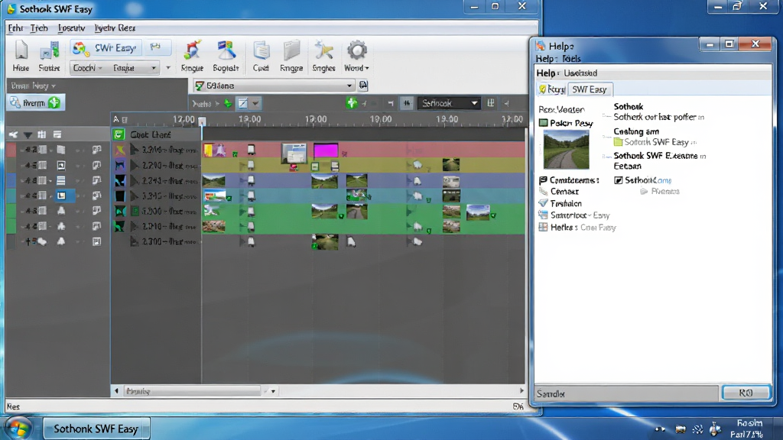This screenshot has height=440, width=783.
Task: Click the blue color swatch of the 2.243 track
Action: [11, 180]
